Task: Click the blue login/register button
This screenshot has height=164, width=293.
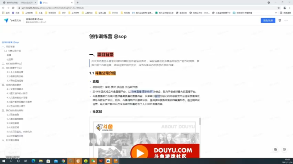Action: click(268, 20)
